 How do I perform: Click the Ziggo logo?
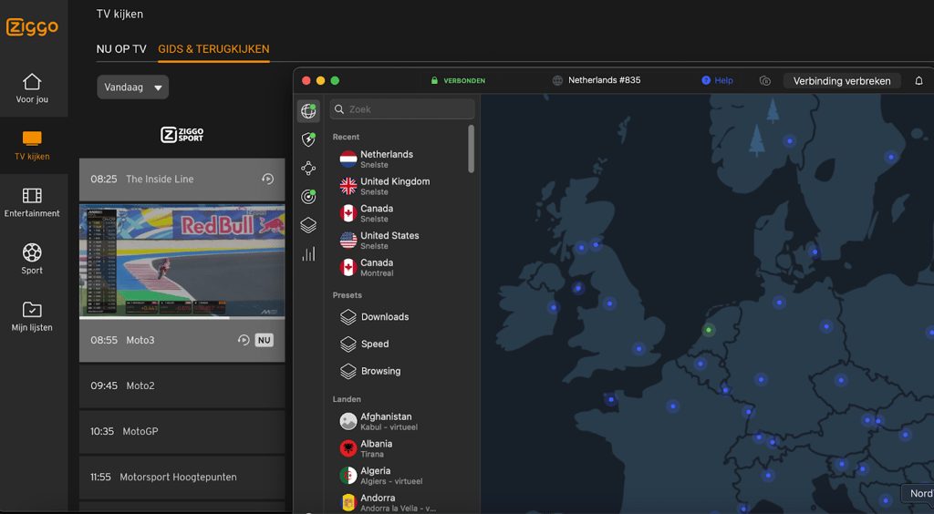coord(32,26)
